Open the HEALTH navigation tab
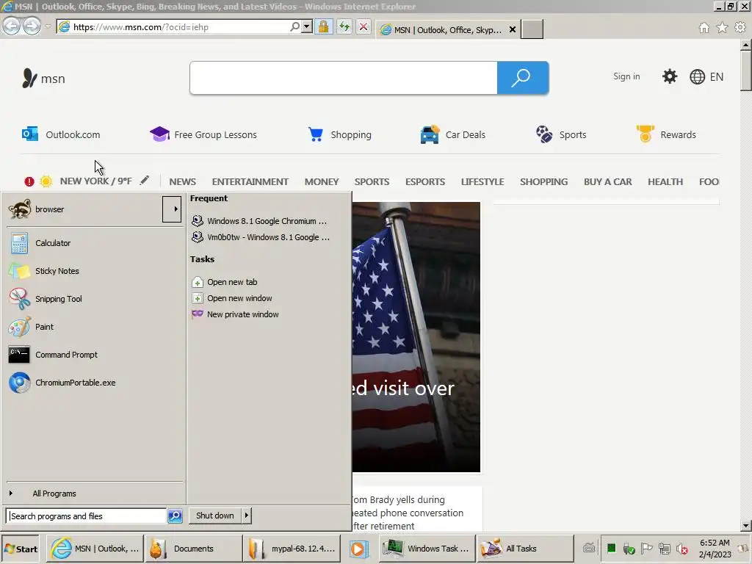Viewport: 752px width, 564px height. [665, 182]
